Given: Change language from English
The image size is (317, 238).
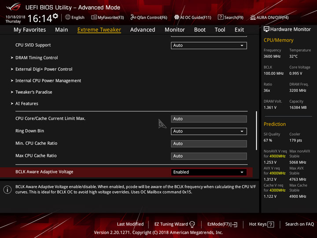Looking at the screenshot, I should pyautogui.click(x=75, y=17).
